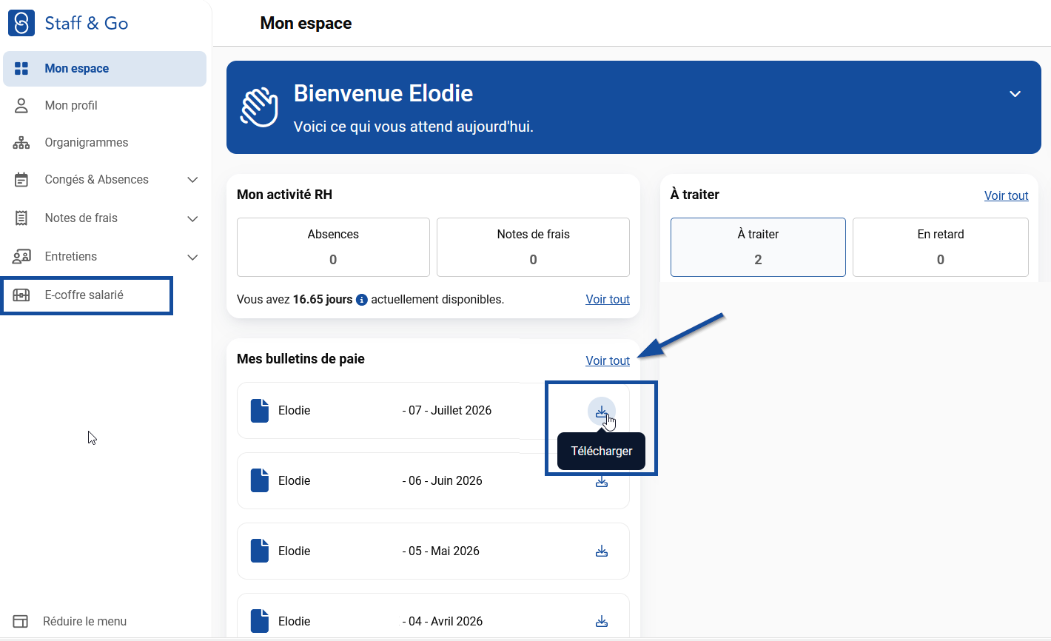Click the text "- 07 - Juillet 2026"
Screen dimensions: 1051x641
coord(447,411)
